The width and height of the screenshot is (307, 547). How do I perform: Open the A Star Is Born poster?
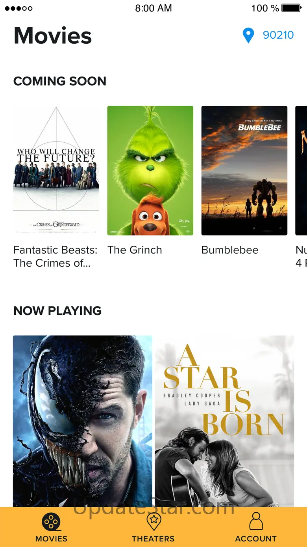[224, 421]
